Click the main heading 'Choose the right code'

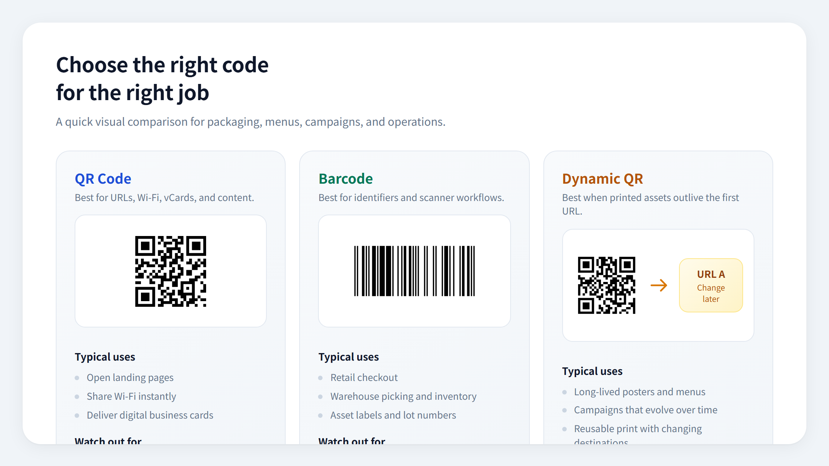point(162,65)
